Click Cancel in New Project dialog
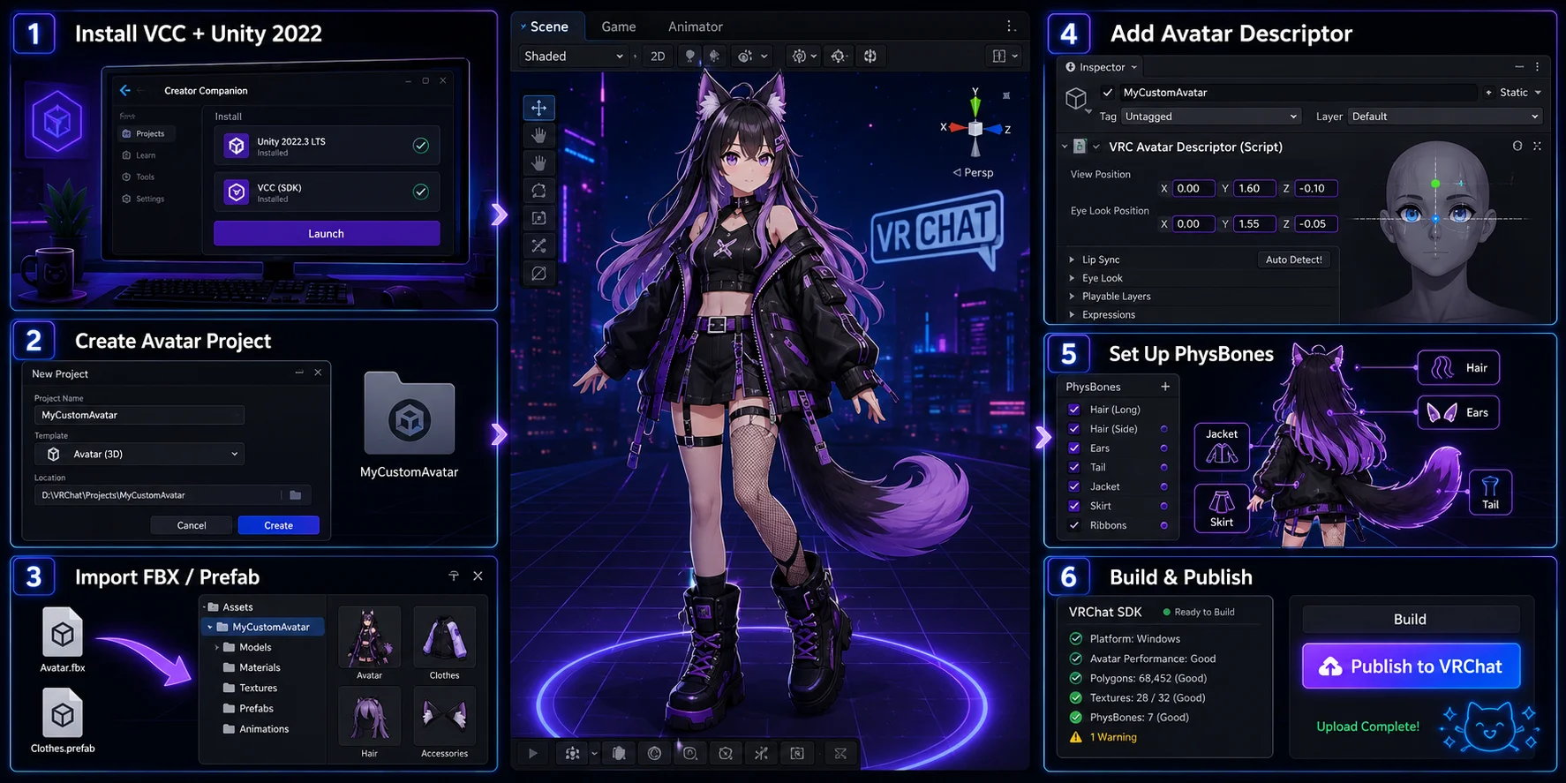Viewport: 1566px width, 783px height. (192, 525)
